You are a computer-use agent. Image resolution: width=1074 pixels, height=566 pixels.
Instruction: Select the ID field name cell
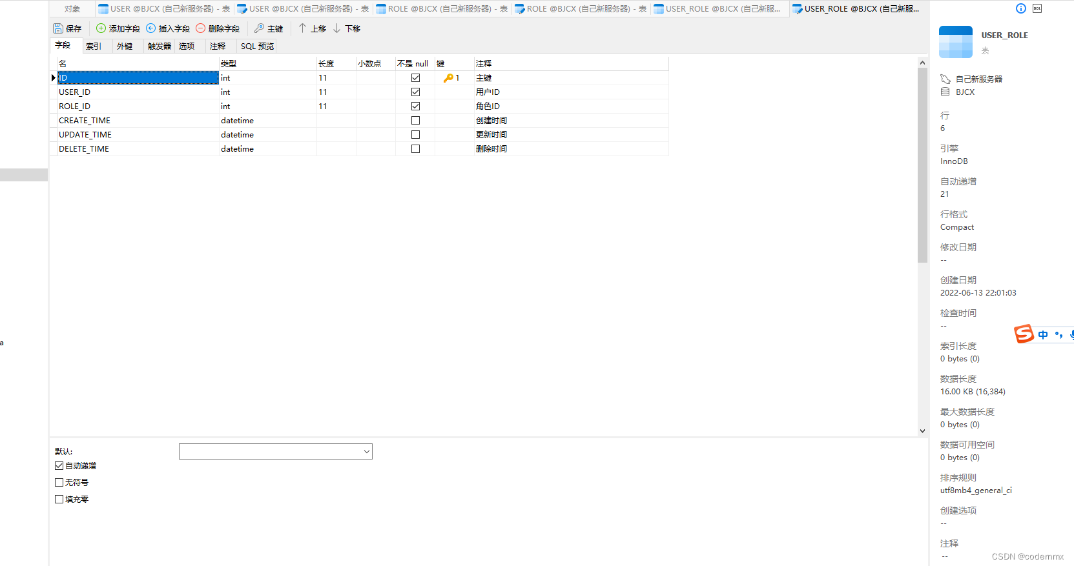coord(138,77)
